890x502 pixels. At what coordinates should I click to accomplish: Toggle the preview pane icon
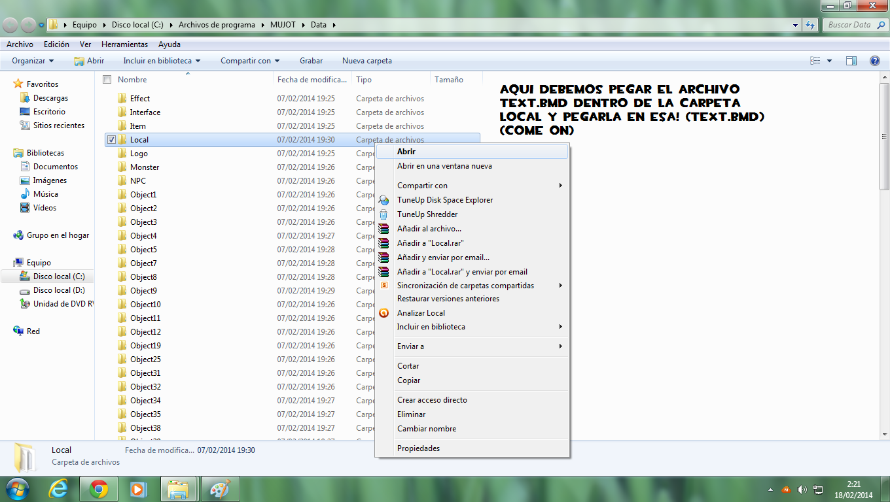coord(851,61)
